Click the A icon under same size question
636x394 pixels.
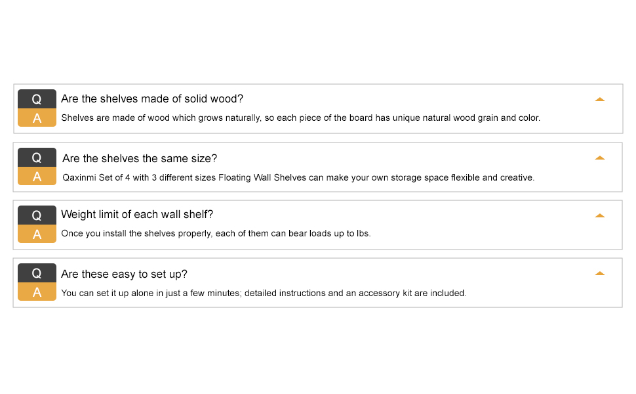37,177
